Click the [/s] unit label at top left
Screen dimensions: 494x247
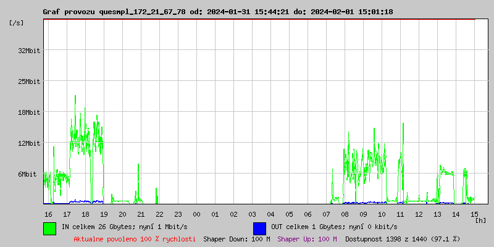point(17,23)
